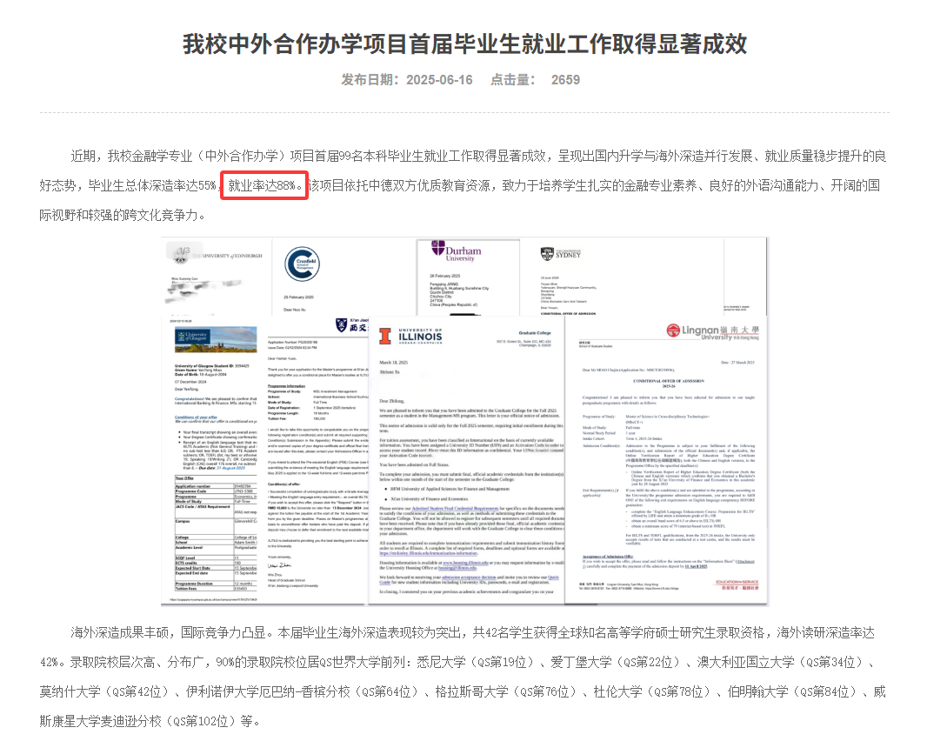Click the text 伊利诺伊大学厄巴纳-香槟分校（QS第64位）

coord(304,692)
